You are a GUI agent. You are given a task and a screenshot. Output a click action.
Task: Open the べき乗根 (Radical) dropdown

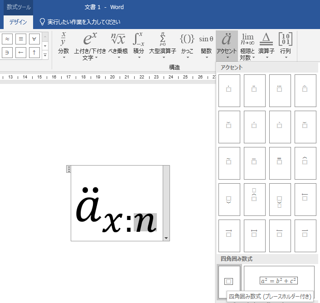(118, 45)
